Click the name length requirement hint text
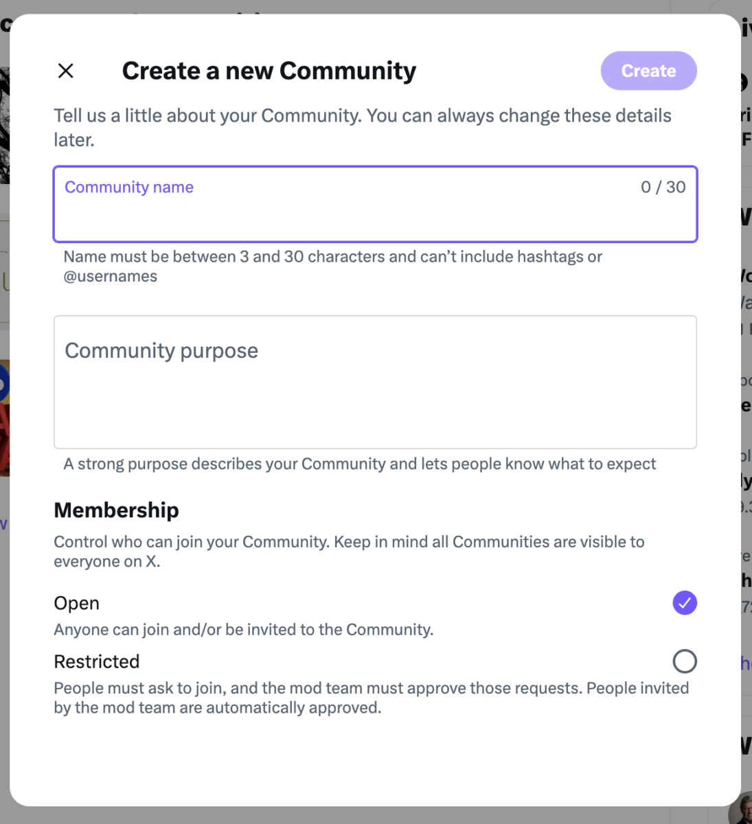752x824 pixels. tap(332, 266)
